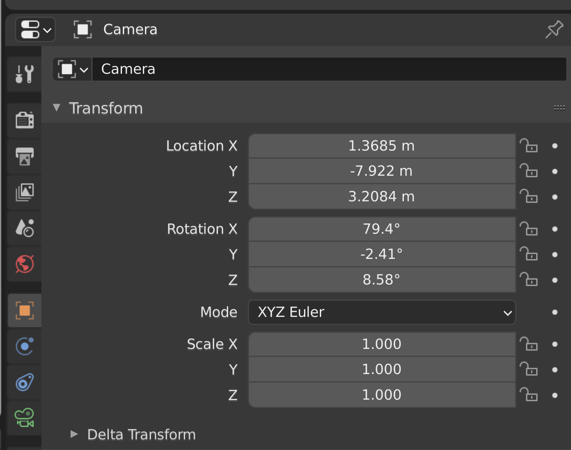This screenshot has height=450, width=571.
Task: Click the Transform panel drag grip dots
Action: pyautogui.click(x=559, y=108)
